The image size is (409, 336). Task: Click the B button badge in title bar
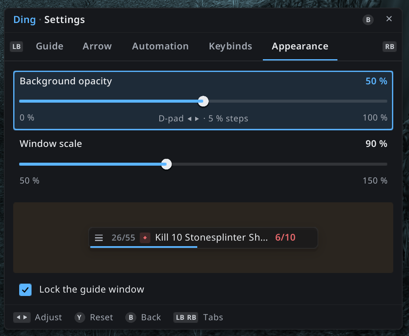(368, 20)
